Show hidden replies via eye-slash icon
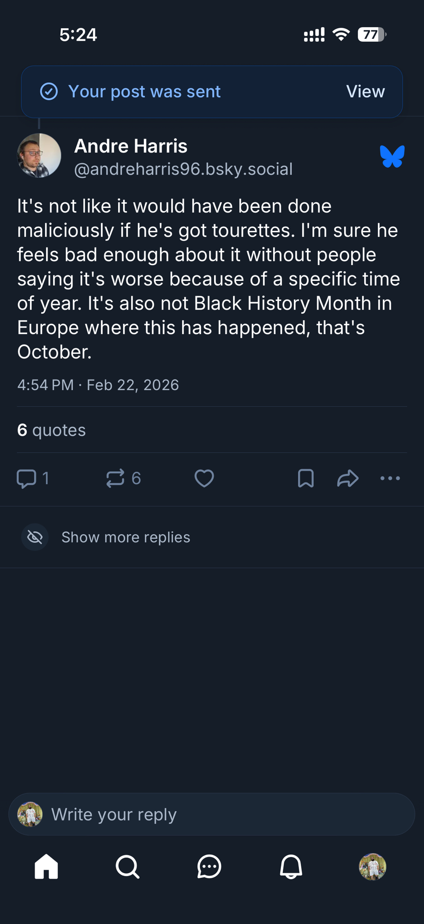This screenshot has height=924, width=424. click(x=35, y=537)
